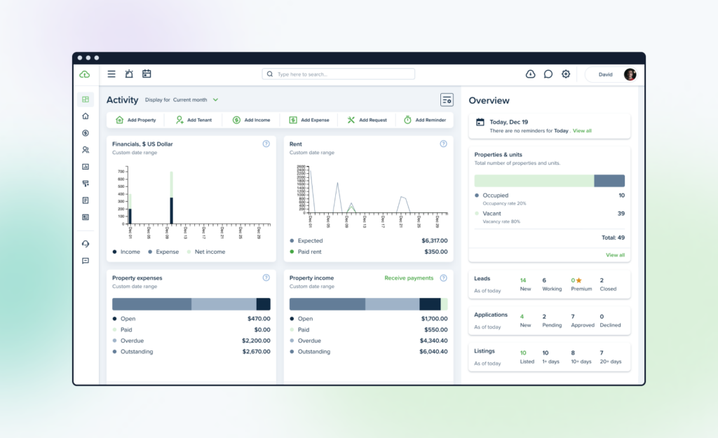Open the properties house sidebar icon

pyautogui.click(x=86, y=116)
